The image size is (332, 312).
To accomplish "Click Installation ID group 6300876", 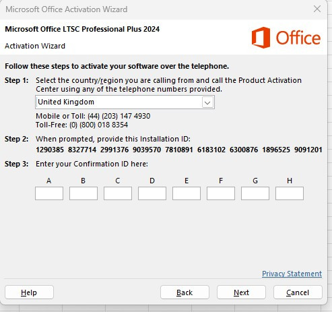I will 244,150.
